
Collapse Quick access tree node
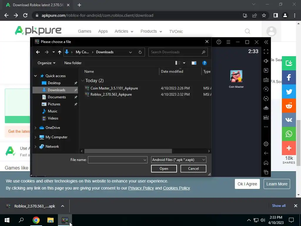tap(36, 76)
